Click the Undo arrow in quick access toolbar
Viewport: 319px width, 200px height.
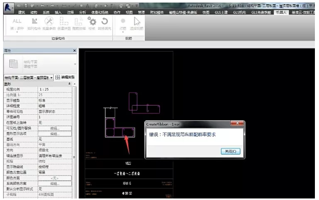coord(42,6)
